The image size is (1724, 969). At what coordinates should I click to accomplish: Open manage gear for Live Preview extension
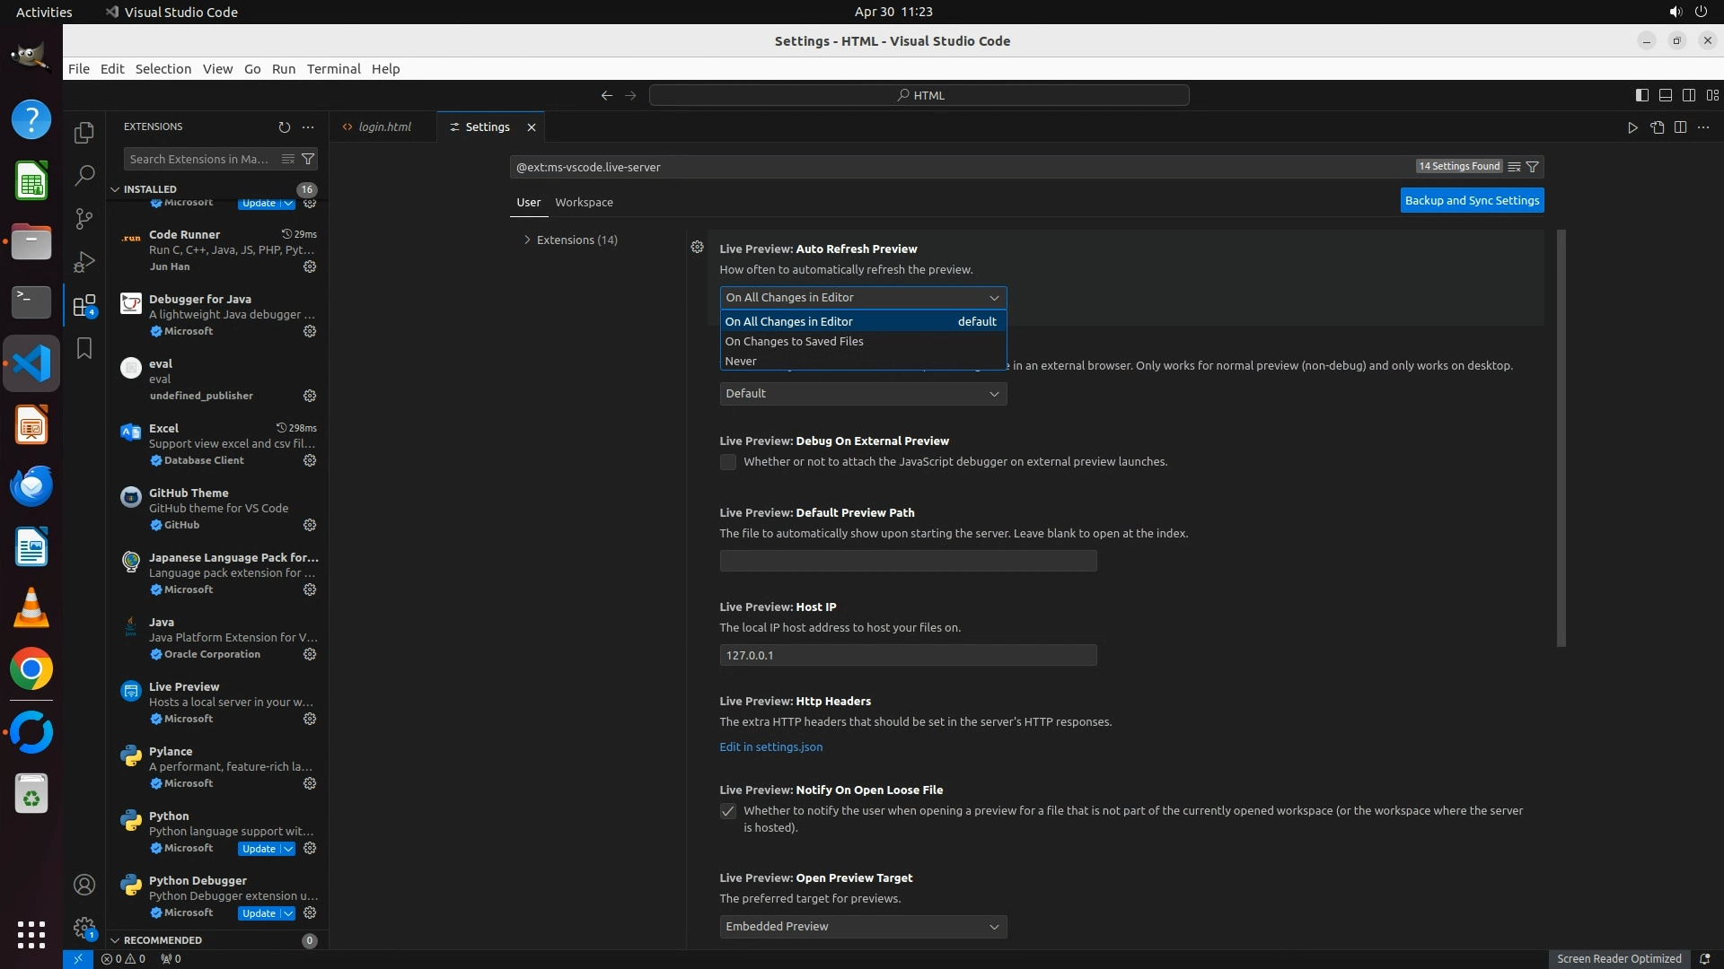coord(310,719)
